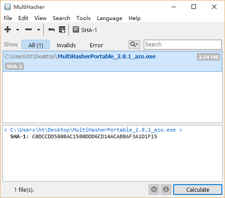Image resolution: width=225 pixels, height=198 pixels.
Task: Toggle the SHA-1 checkbox
Action: click(x=76, y=29)
